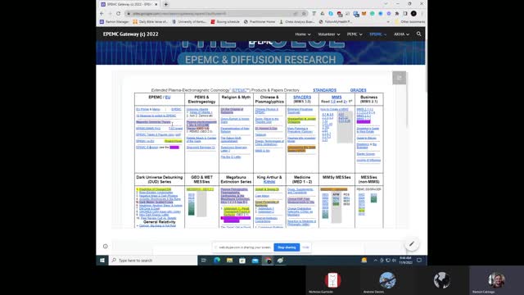Image resolution: width=524 pixels, height=295 pixels.
Task: Click the pencil edit page icon
Action: 412,244
